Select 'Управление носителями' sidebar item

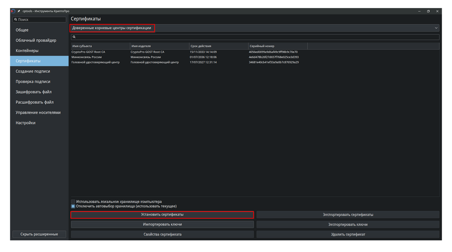(x=38, y=113)
